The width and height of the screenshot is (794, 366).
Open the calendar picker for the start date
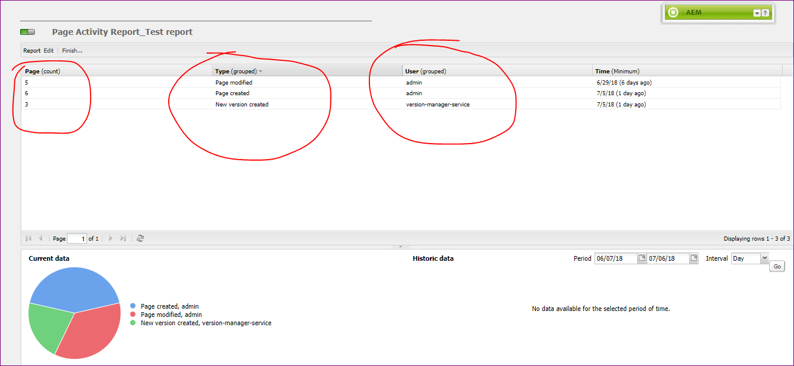tap(641, 258)
